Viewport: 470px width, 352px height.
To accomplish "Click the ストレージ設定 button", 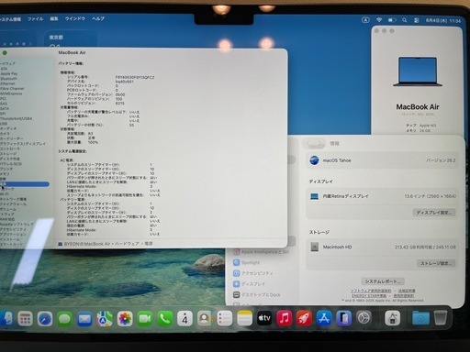I will pos(436,263).
